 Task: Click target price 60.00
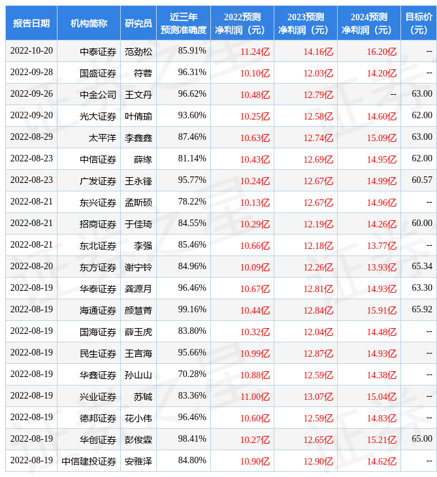[x=422, y=223]
